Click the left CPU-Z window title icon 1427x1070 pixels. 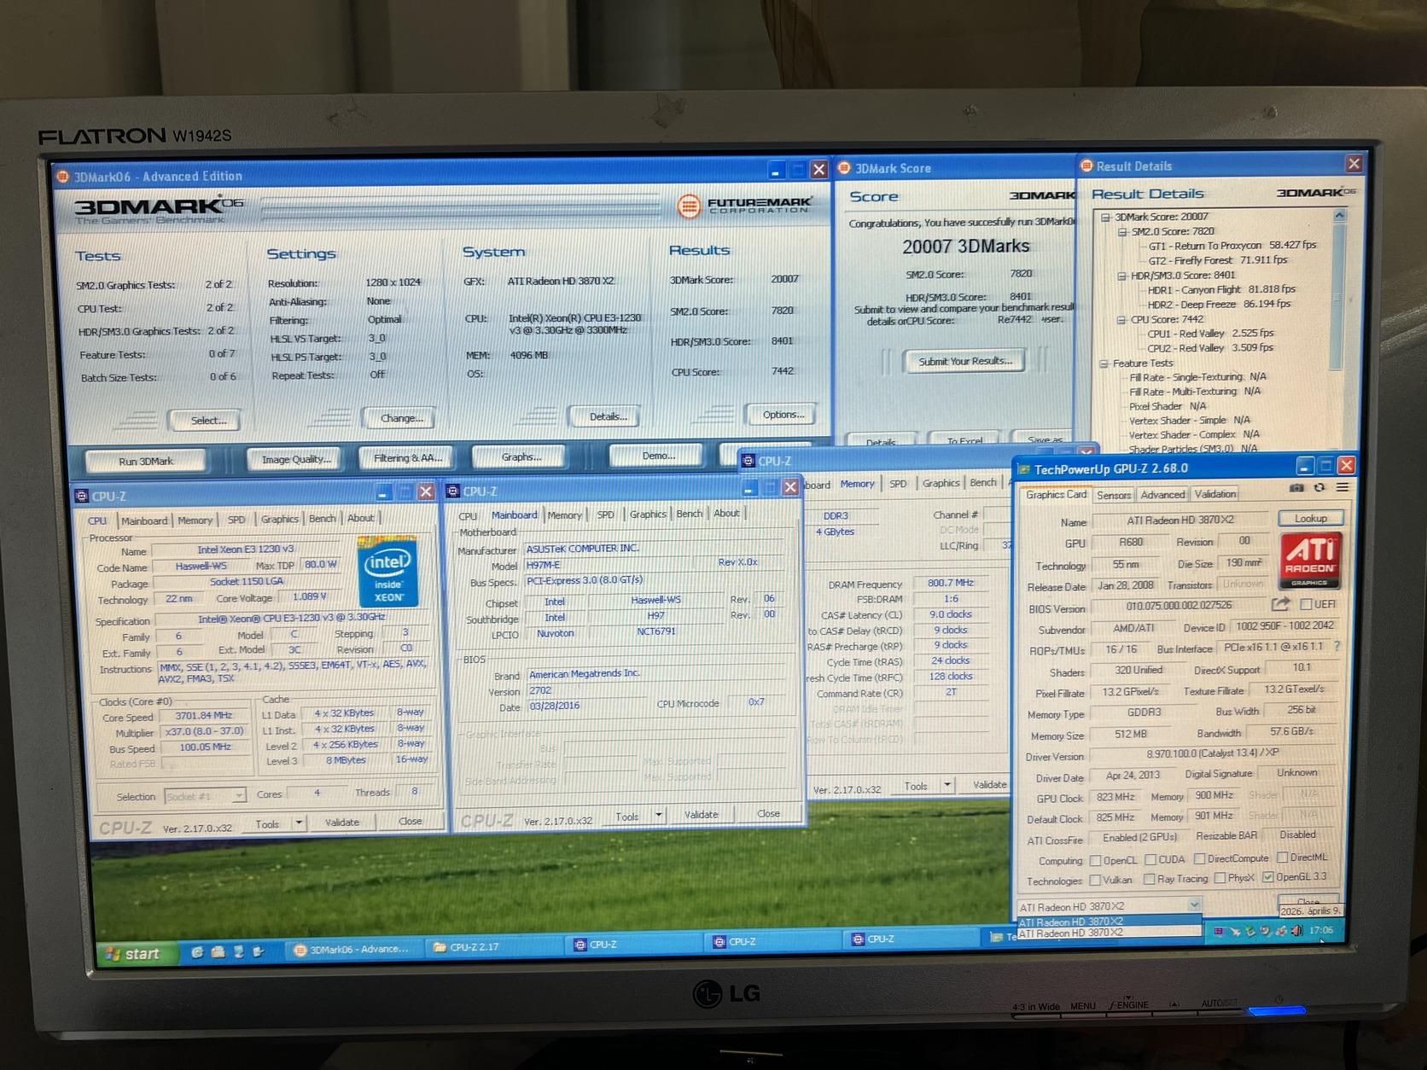82,496
